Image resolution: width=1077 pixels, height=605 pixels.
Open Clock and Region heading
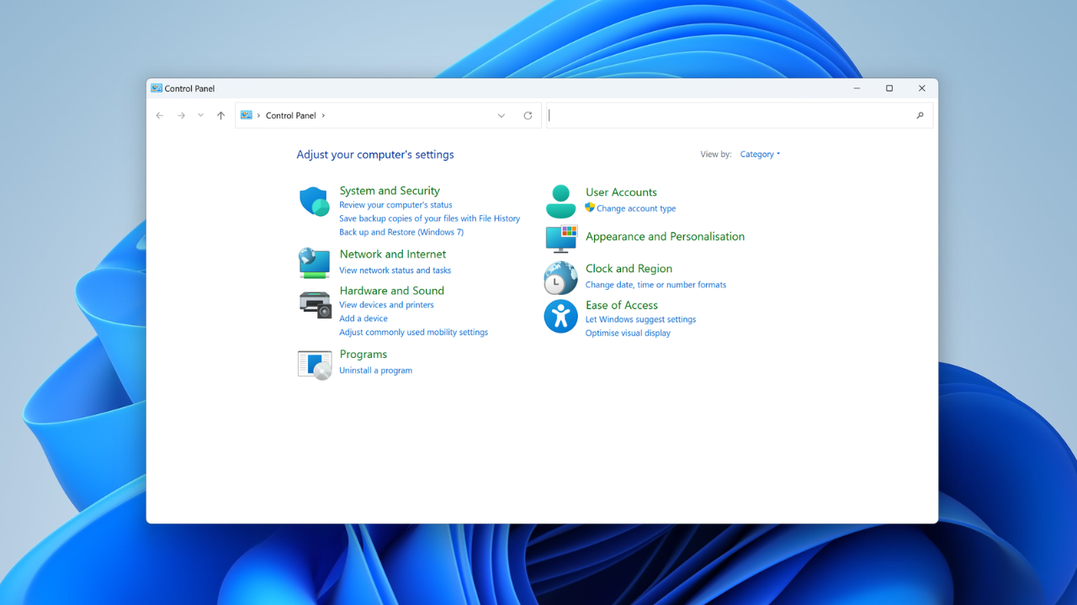(629, 269)
